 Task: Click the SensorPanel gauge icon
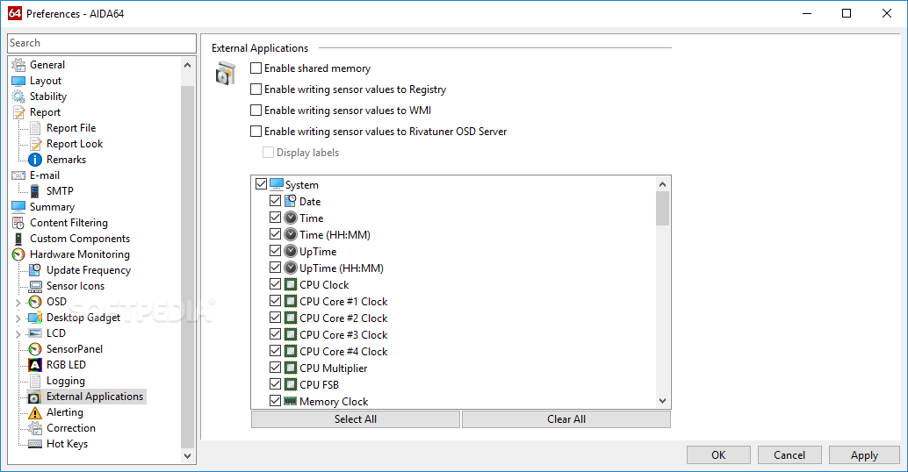tap(35, 349)
